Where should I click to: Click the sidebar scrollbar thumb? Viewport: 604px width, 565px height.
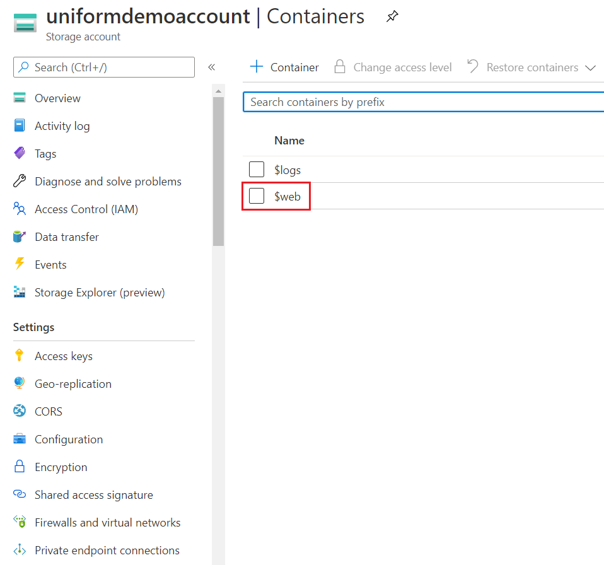pos(218,172)
